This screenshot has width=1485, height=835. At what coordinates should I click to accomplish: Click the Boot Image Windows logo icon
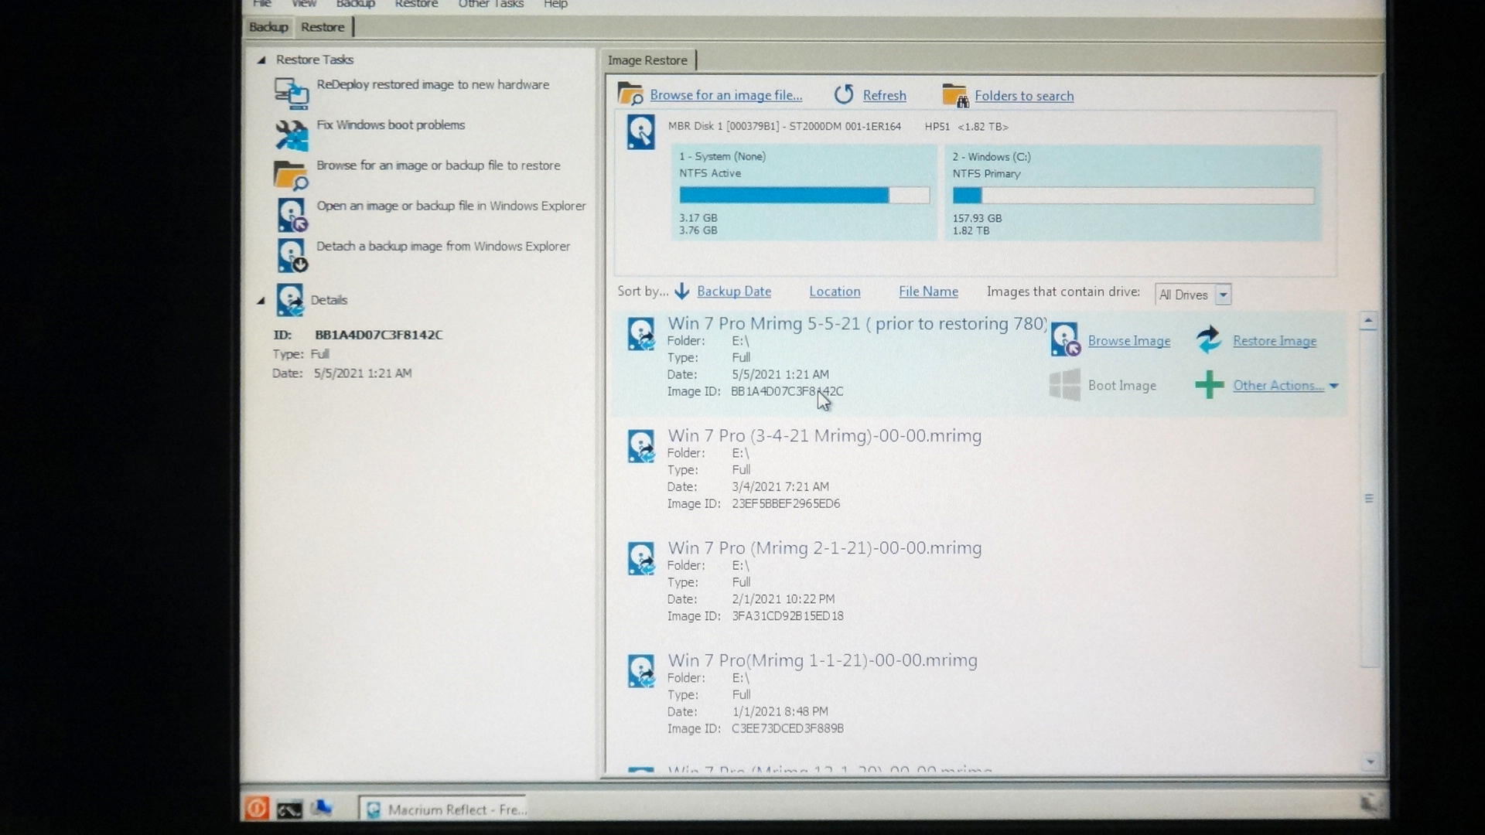1065,384
